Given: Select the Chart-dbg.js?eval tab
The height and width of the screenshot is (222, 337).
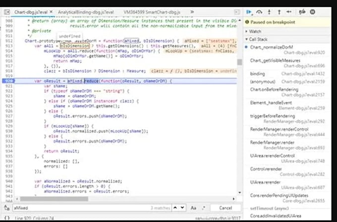Looking at the screenshot, I should [31, 12].
